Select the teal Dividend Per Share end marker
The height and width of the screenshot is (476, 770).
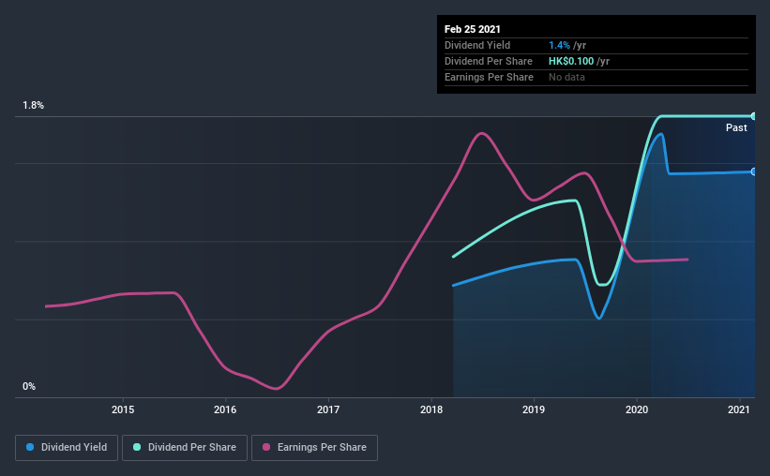[x=753, y=116]
